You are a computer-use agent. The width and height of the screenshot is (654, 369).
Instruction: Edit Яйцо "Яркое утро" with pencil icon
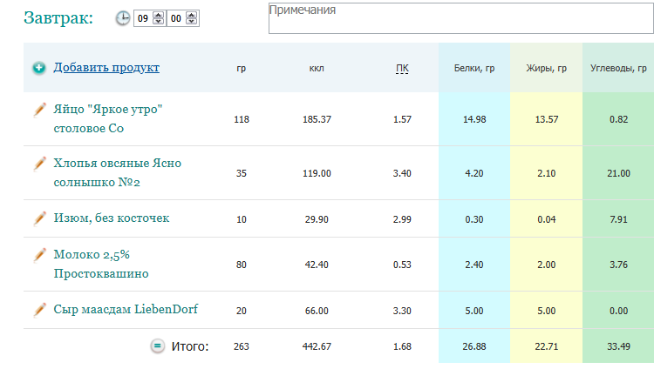pyautogui.click(x=39, y=110)
